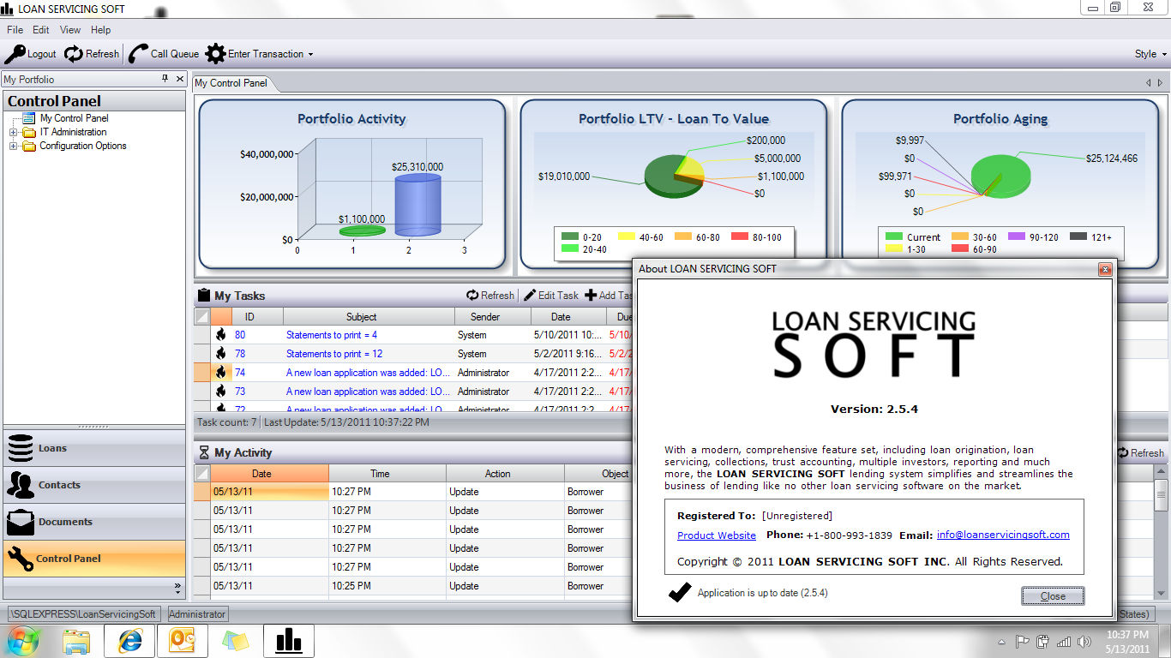Click the SQLEXPRESS\LoanServicingSoft status bar entry
Screen dimensions: 1171x658
click(83, 614)
